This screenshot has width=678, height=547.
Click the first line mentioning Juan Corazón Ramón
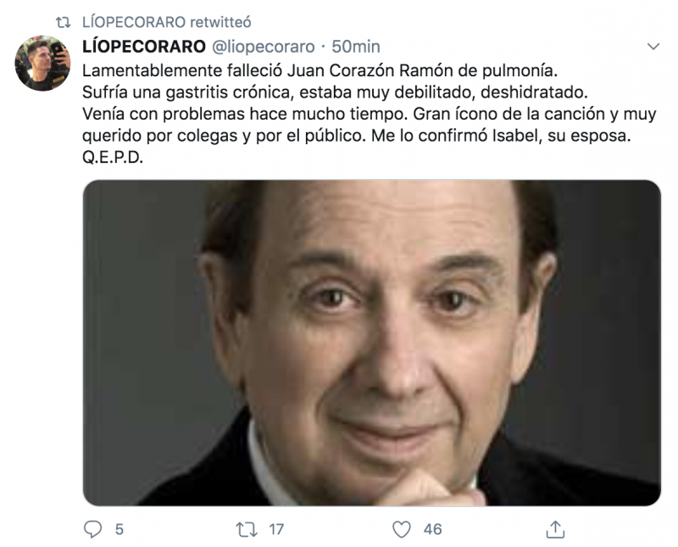[x=320, y=70]
